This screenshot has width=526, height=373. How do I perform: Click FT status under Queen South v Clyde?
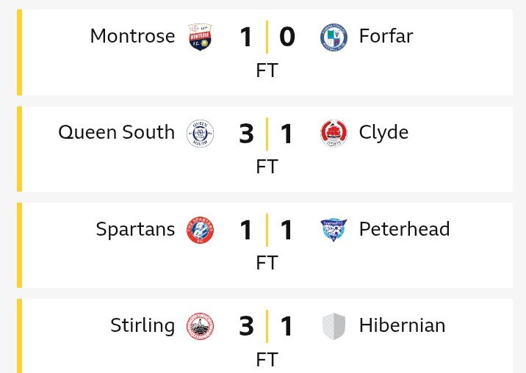[x=267, y=167]
